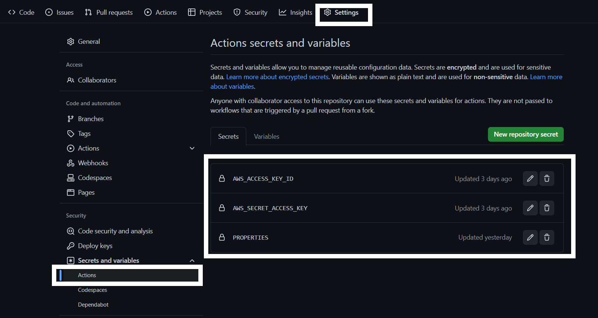The height and width of the screenshot is (318, 598).
Task: Click the lock icon beside AWS_ACCESS_KEY_ID
Action: point(222,179)
